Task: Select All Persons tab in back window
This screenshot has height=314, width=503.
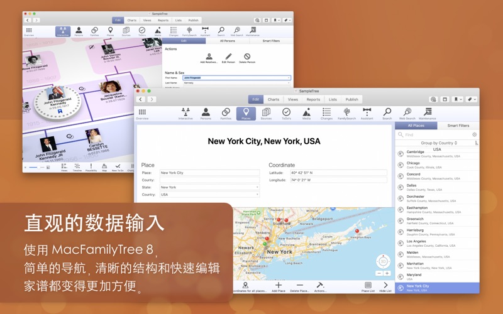Action: pos(228,41)
